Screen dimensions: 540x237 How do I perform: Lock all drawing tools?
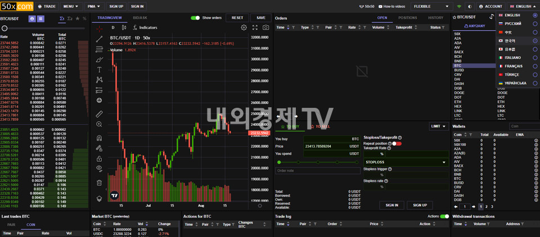[99, 158]
